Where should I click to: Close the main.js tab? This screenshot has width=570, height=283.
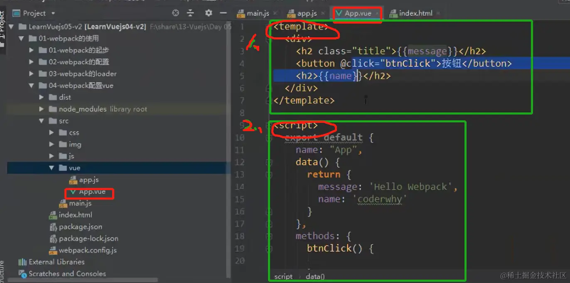[275, 14]
